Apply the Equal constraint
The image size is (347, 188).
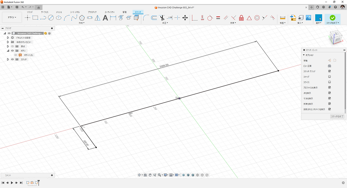click(218, 18)
